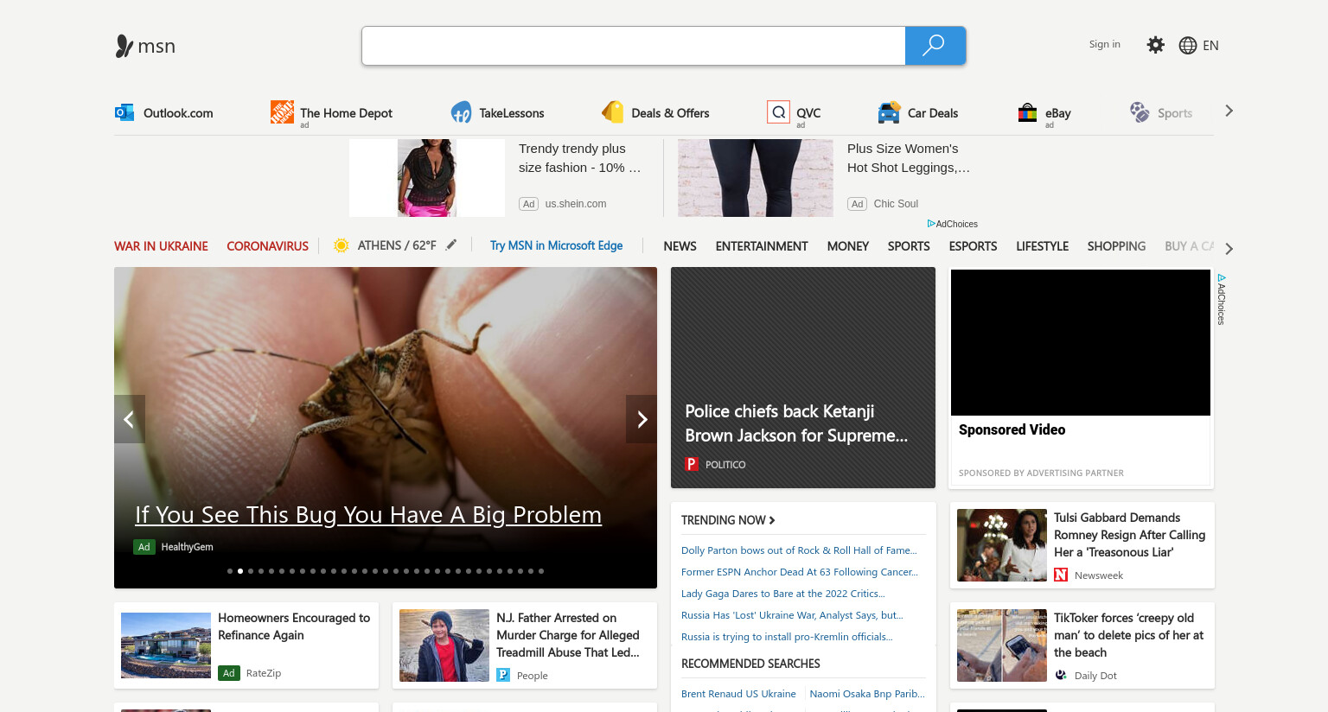Open Dolly Parton trending story link
Screen dimensions: 1328x712
pyautogui.click(x=799, y=550)
